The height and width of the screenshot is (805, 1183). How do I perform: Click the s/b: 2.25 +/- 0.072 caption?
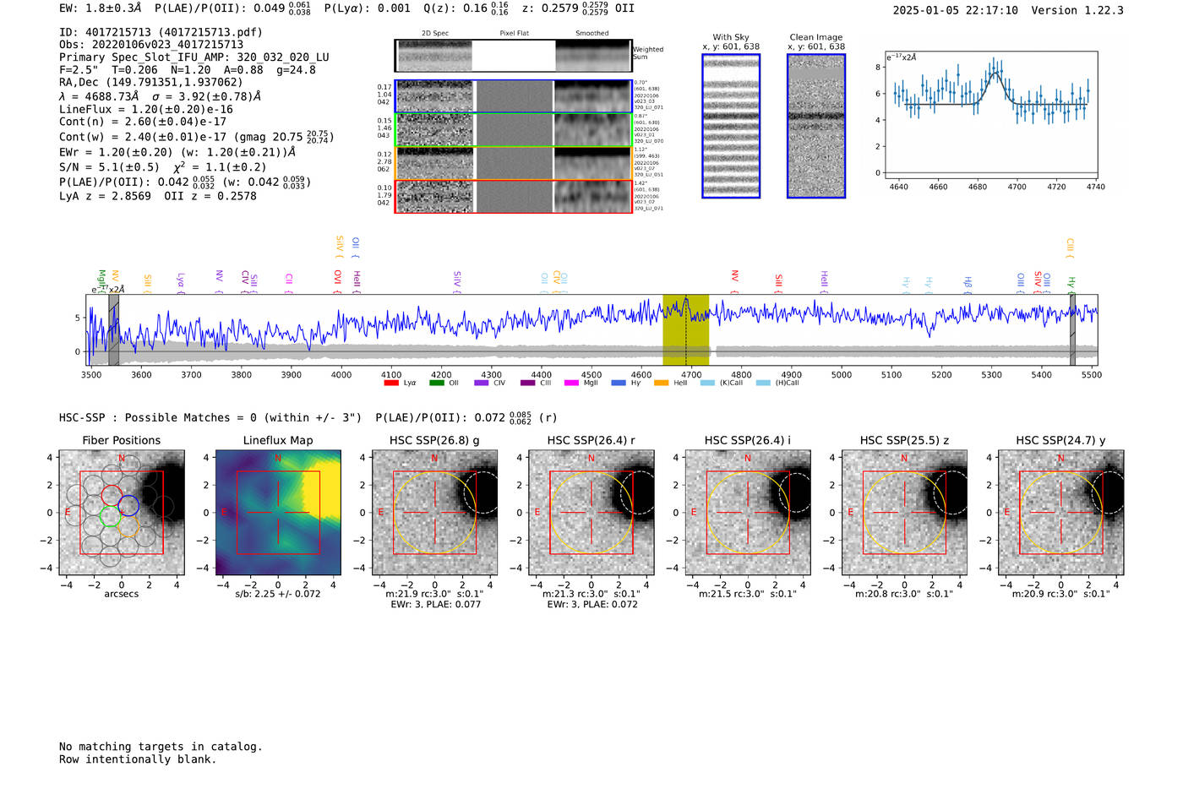click(278, 594)
